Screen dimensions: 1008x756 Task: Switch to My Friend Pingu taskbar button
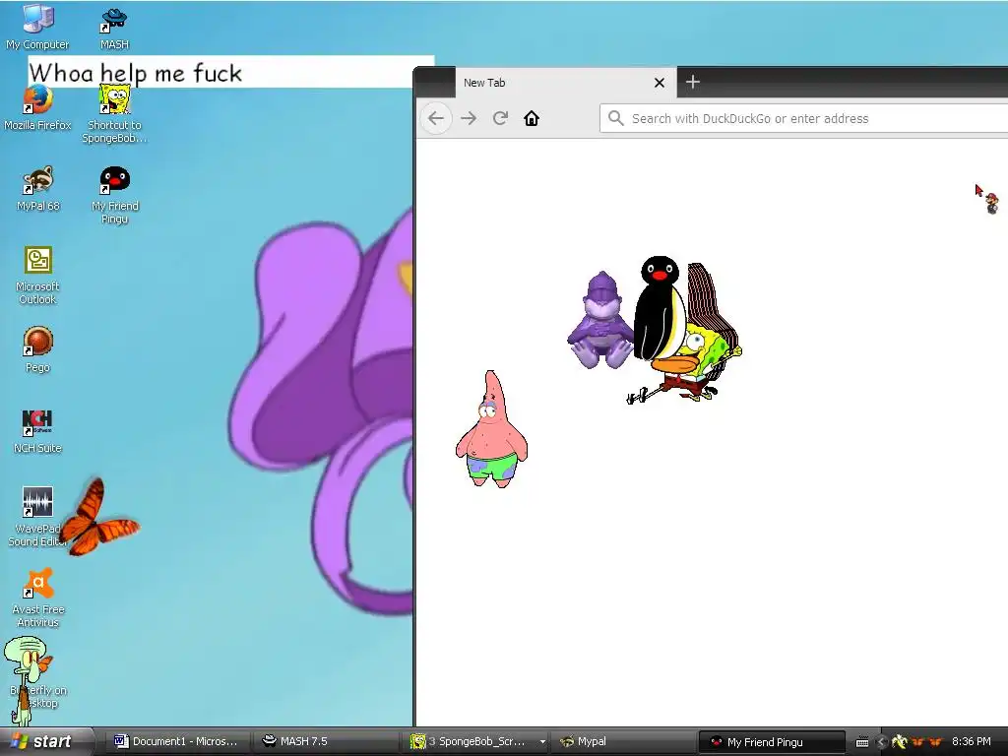pyautogui.click(x=772, y=741)
